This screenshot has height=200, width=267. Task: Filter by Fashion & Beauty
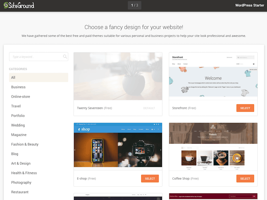(x=25, y=144)
